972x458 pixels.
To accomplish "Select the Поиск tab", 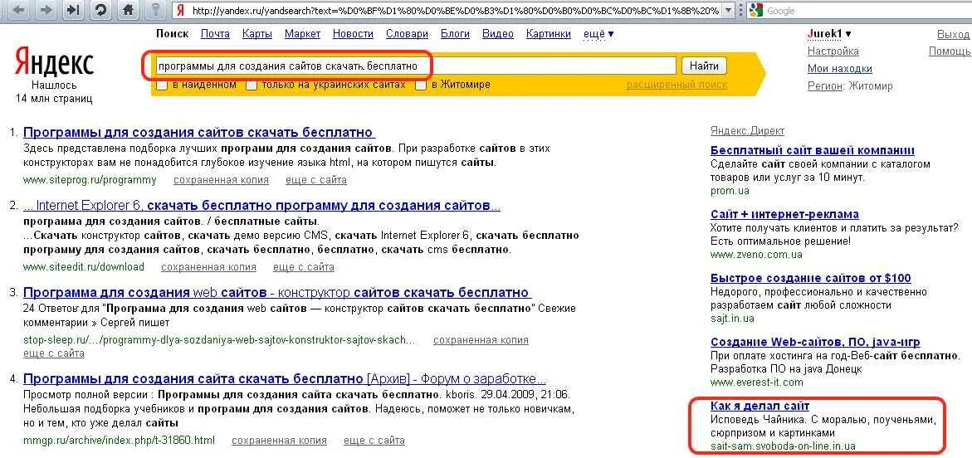I will pos(173,34).
